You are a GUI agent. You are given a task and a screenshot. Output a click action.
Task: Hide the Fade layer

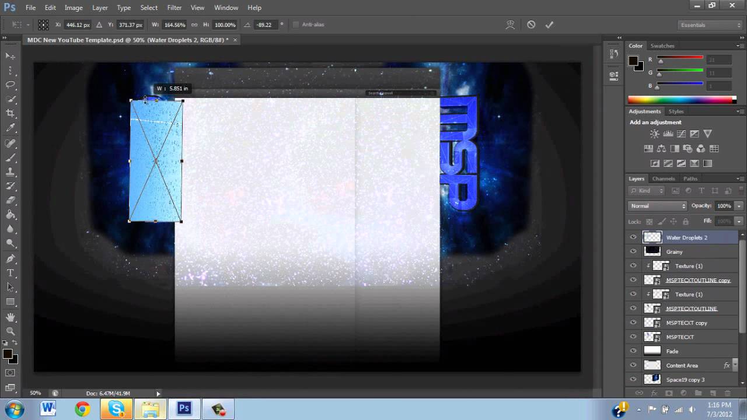tap(633, 351)
